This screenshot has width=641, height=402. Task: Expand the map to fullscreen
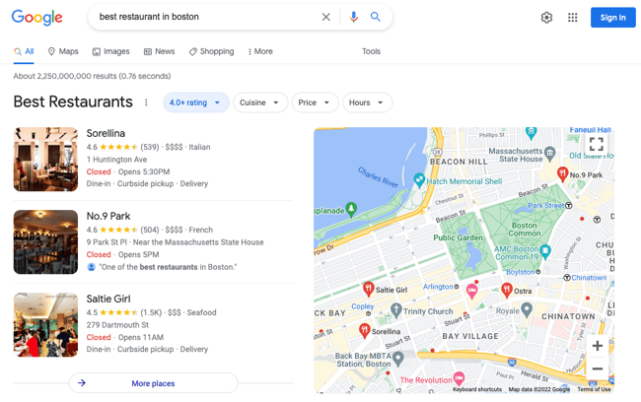pos(596,144)
